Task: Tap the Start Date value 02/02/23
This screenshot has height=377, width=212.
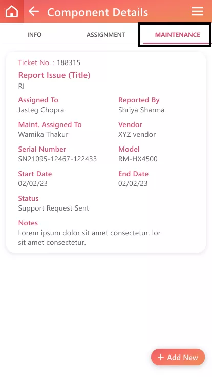Action: tap(33, 184)
